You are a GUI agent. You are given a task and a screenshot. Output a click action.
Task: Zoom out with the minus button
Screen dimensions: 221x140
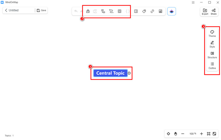[x=183, y=134]
